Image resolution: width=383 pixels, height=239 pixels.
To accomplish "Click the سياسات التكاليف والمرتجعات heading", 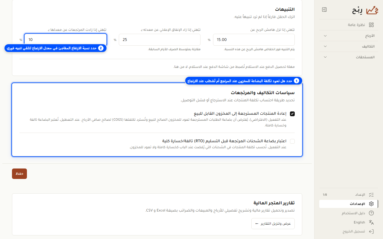I will [x=263, y=93].
